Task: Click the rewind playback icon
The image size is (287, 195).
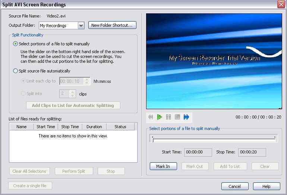Action: click(151, 117)
